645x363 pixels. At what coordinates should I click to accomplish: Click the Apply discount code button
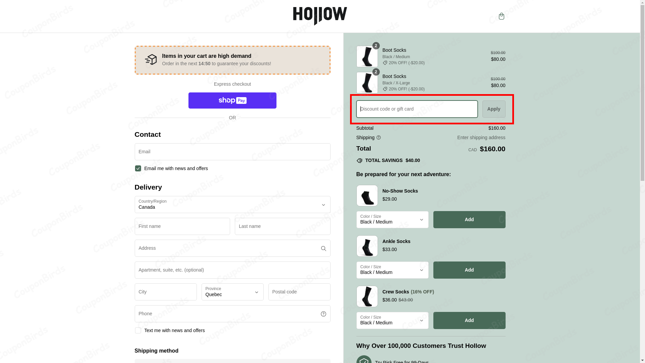(493, 109)
